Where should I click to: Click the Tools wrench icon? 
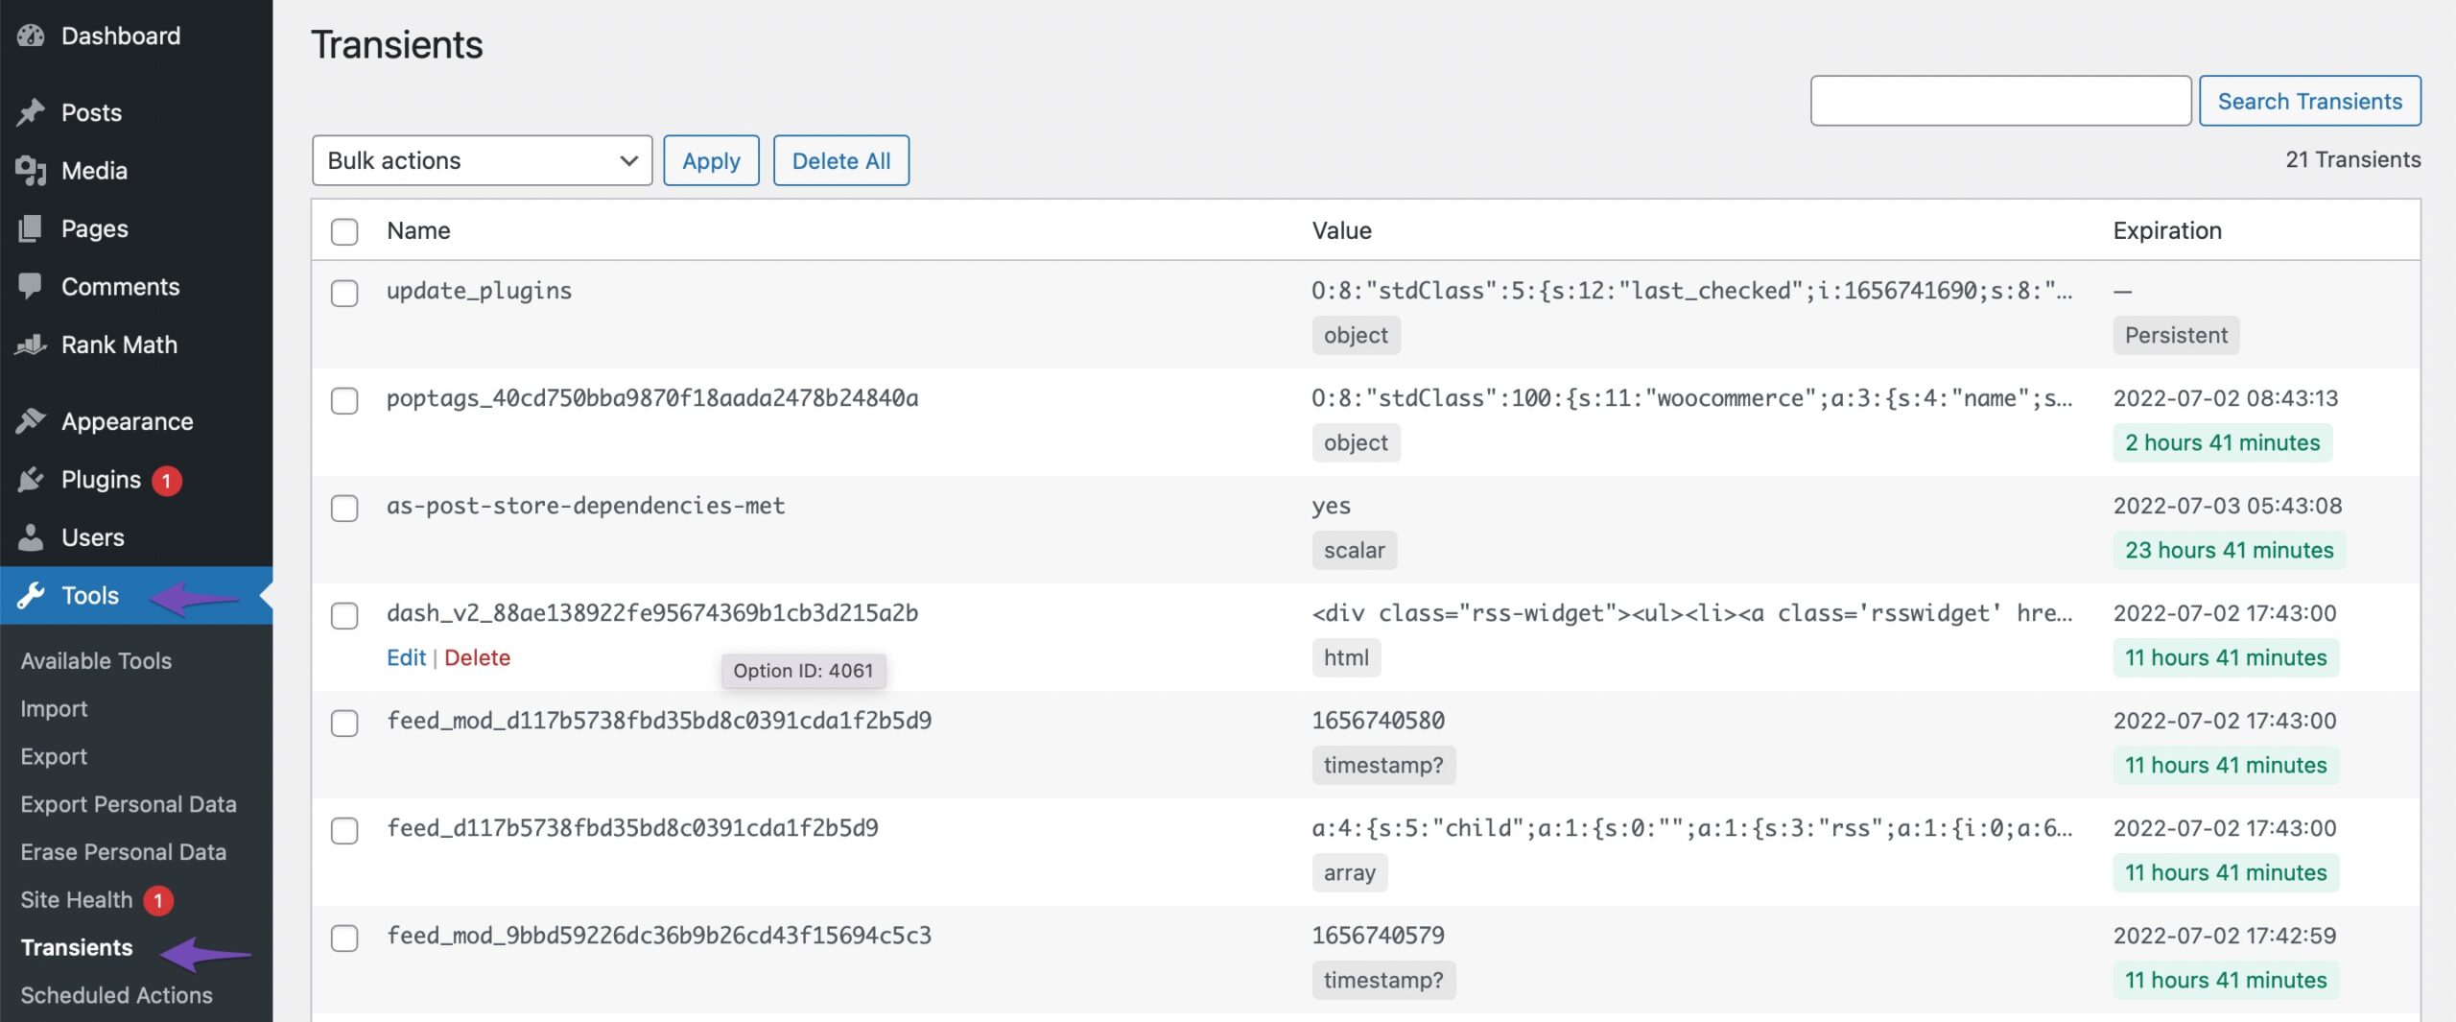[x=31, y=595]
